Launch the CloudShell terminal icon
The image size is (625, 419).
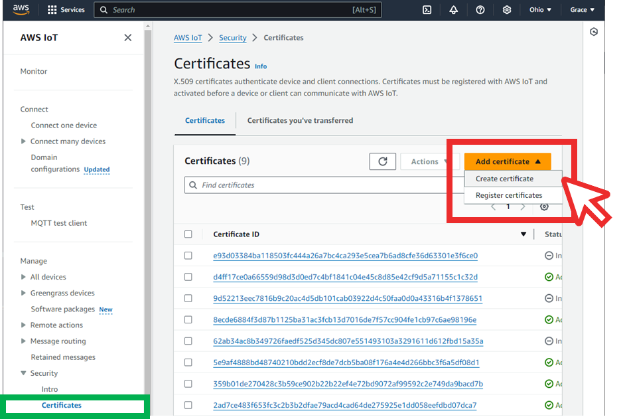(427, 10)
